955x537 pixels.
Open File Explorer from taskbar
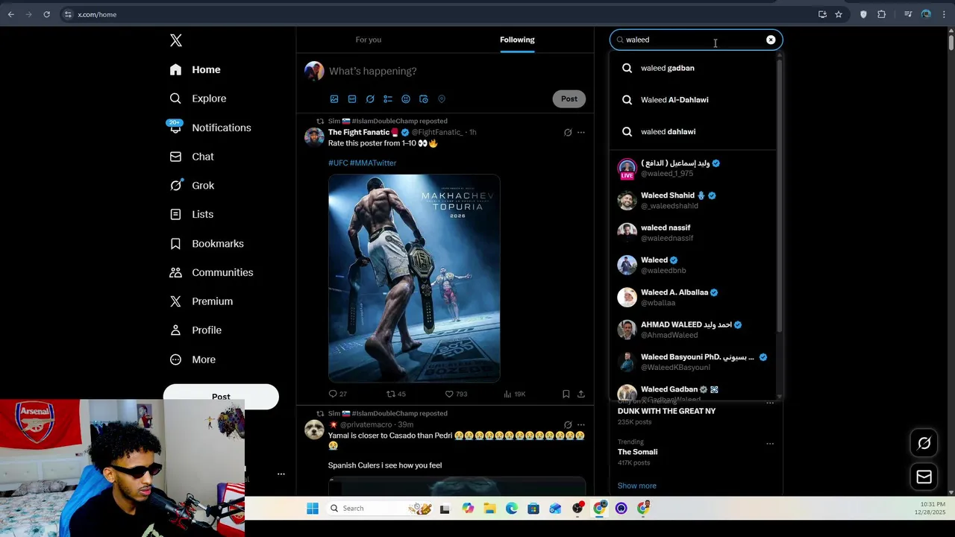(489, 509)
